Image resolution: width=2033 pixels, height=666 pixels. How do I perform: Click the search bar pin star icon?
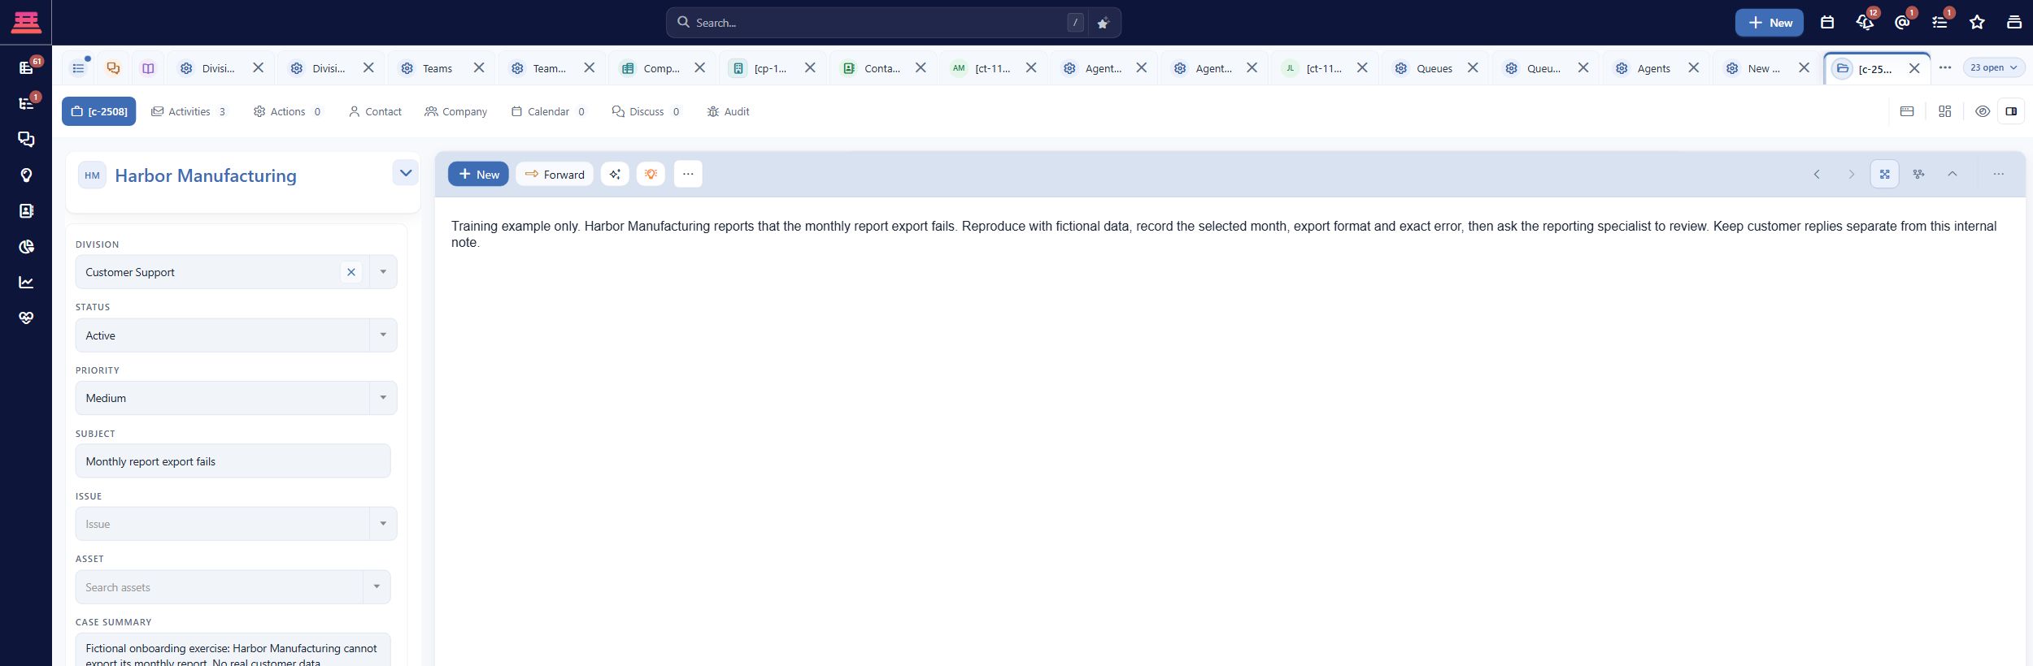tap(1103, 23)
